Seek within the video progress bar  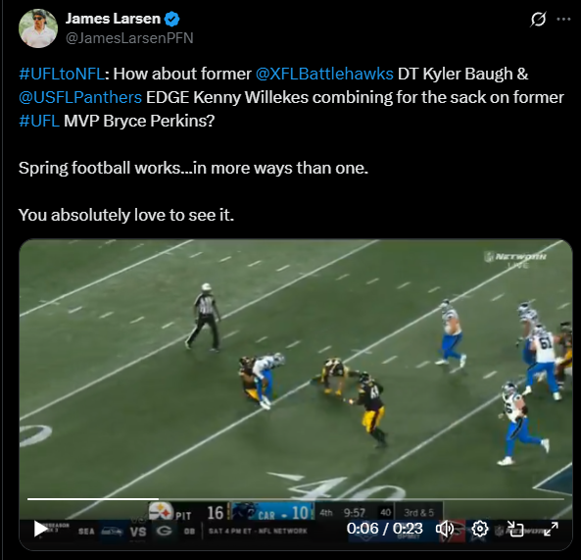tap(296, 499)
